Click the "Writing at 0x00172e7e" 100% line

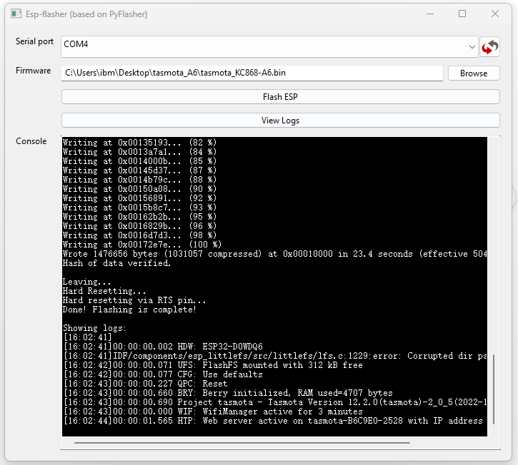point(141,245)
